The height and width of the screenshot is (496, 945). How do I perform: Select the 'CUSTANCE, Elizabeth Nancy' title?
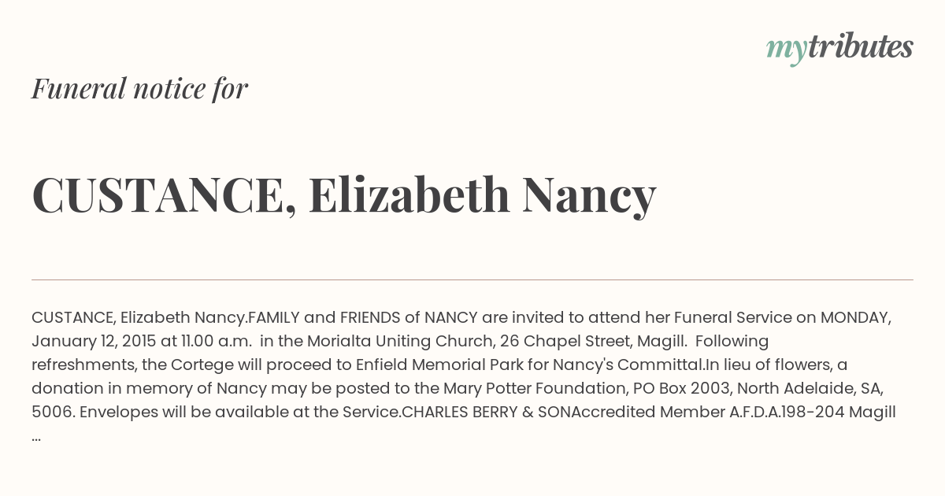point(343,195)
